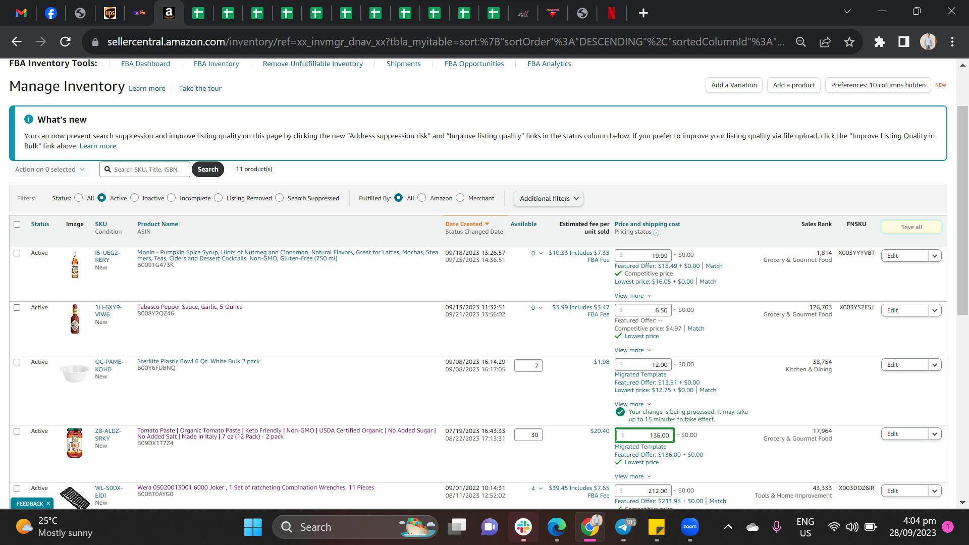The width and height of the screenshot is (969, 545).
Task: Toggle the browser side panel
Action: [904, 42]
